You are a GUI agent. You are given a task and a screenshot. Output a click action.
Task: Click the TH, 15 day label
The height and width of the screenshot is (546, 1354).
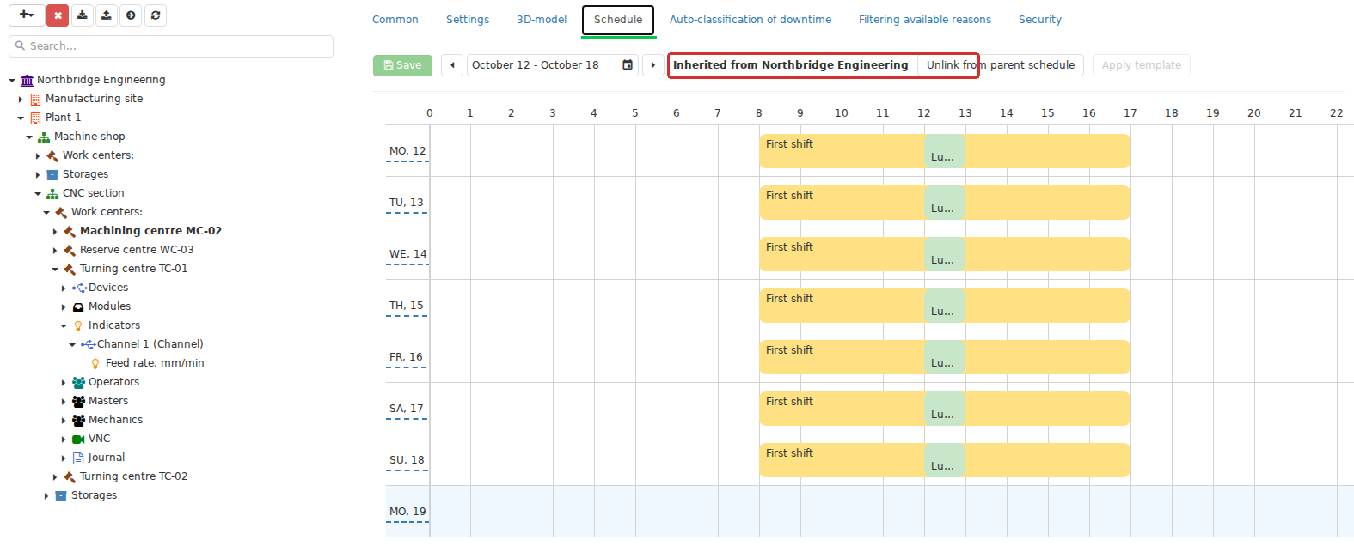pos(407,306)
